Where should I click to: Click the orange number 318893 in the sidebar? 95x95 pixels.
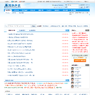point(80,58)
